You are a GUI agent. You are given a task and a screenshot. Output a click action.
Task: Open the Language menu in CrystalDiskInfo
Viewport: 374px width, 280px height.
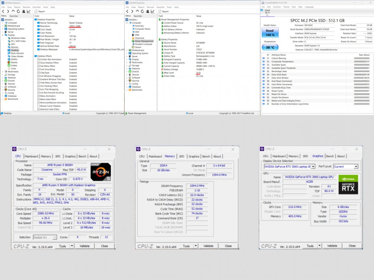point(309,7)
